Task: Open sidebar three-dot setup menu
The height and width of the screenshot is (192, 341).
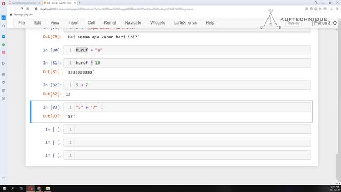Action: pos(4,178)
